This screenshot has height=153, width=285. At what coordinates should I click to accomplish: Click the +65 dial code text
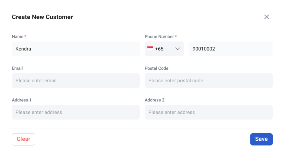click(x=159, y=49)
